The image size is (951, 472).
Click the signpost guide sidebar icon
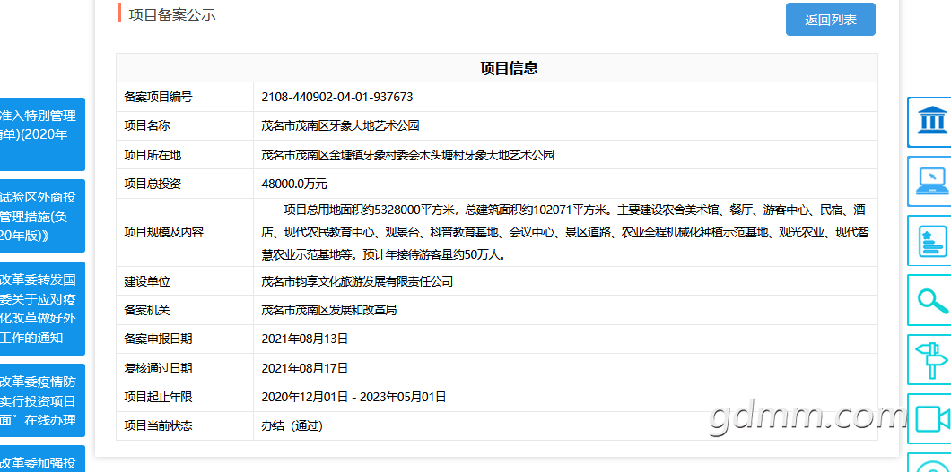tap(931, 359)
